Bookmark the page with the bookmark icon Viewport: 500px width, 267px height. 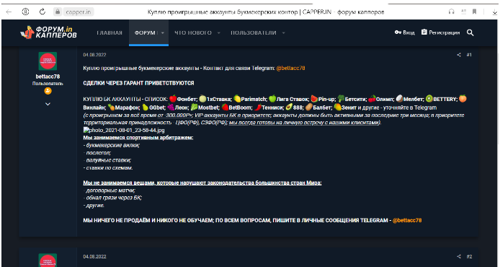pyautogui.click(x=475, y=12)
